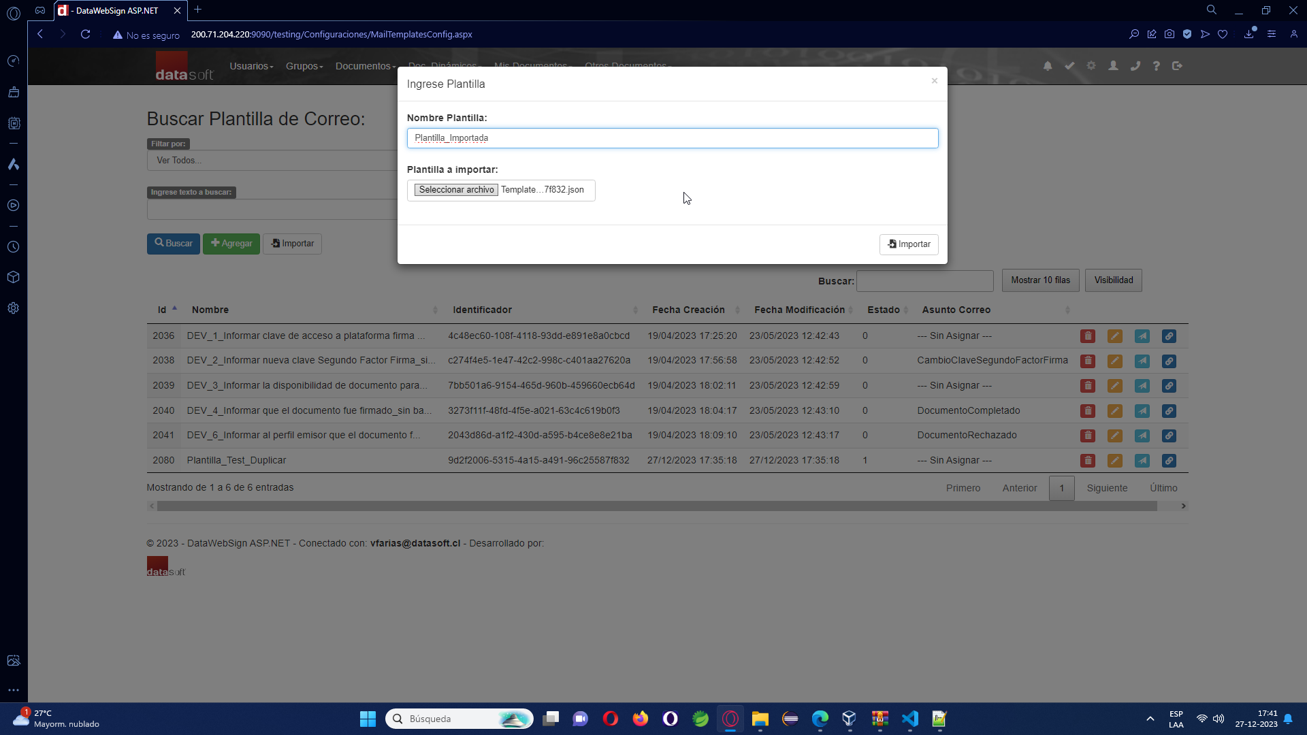1307x735 pixels.
Task: Click the blue Buscar button
Action: click(173, 244)
